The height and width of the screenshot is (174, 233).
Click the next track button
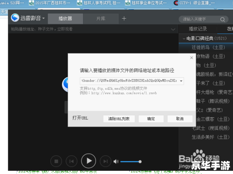106,161
